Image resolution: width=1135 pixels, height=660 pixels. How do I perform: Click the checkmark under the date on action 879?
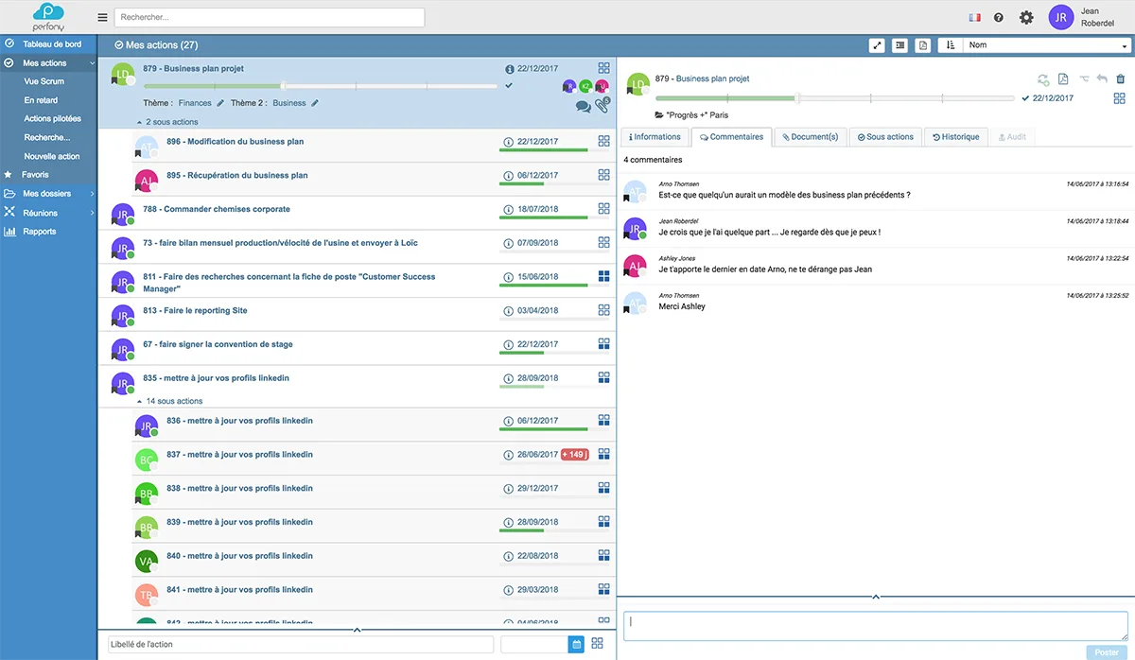tap(509, 85)
